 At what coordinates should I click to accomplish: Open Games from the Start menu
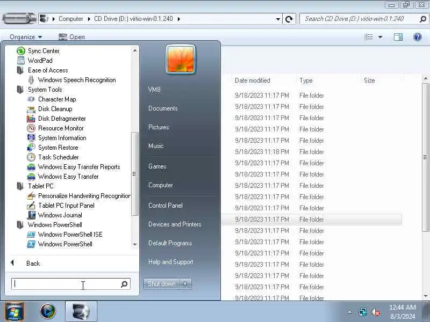point(157,166)
